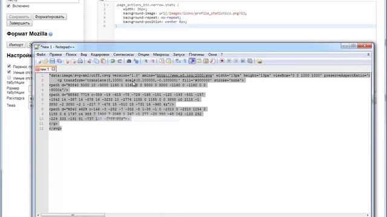This screenshot has height=217, width=387.
Task: Click the Run macro multiple times icon
Action: coord(250,61)
